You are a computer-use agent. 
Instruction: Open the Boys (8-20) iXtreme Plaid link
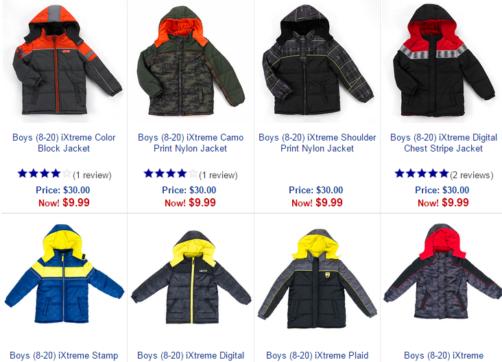coord(318,356)
